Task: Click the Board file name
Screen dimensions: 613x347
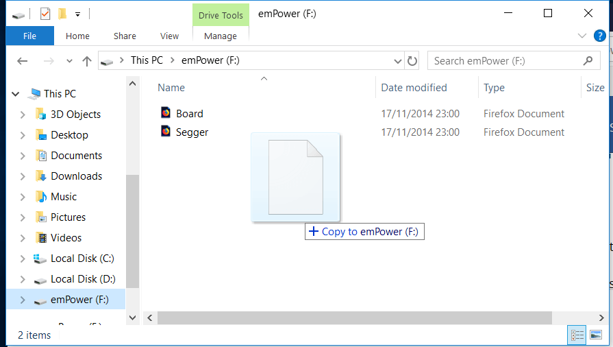Action: tap(190, 114)
